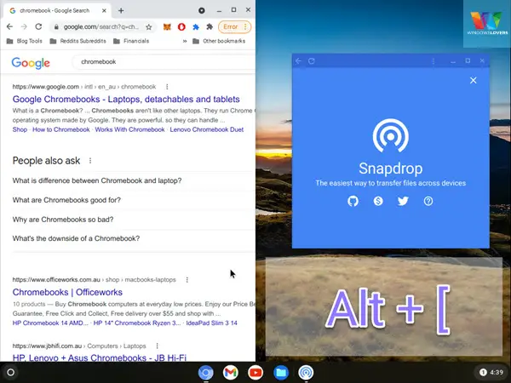Open Snapdrop donate dollar icon

coord(378,201)
